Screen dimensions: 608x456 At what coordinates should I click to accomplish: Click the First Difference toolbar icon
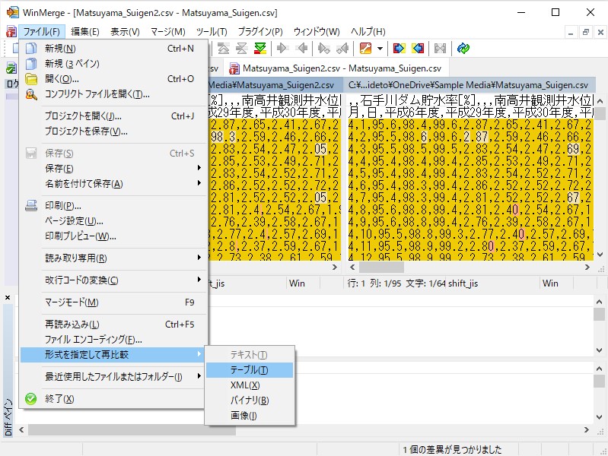[224, 49]
